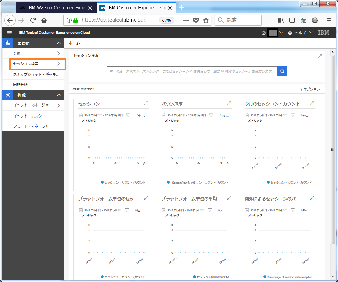The width and height of the screenshot is (338, 282).
Task: Bookmark this page with the star icon
Action: pos(206,20)
